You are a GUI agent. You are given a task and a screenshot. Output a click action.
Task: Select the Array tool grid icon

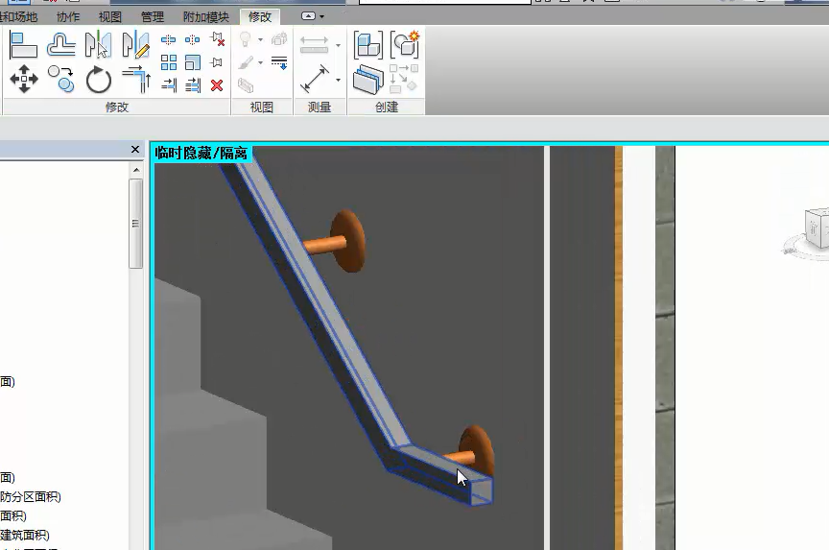pyautogui.click(x=169, y=62)
